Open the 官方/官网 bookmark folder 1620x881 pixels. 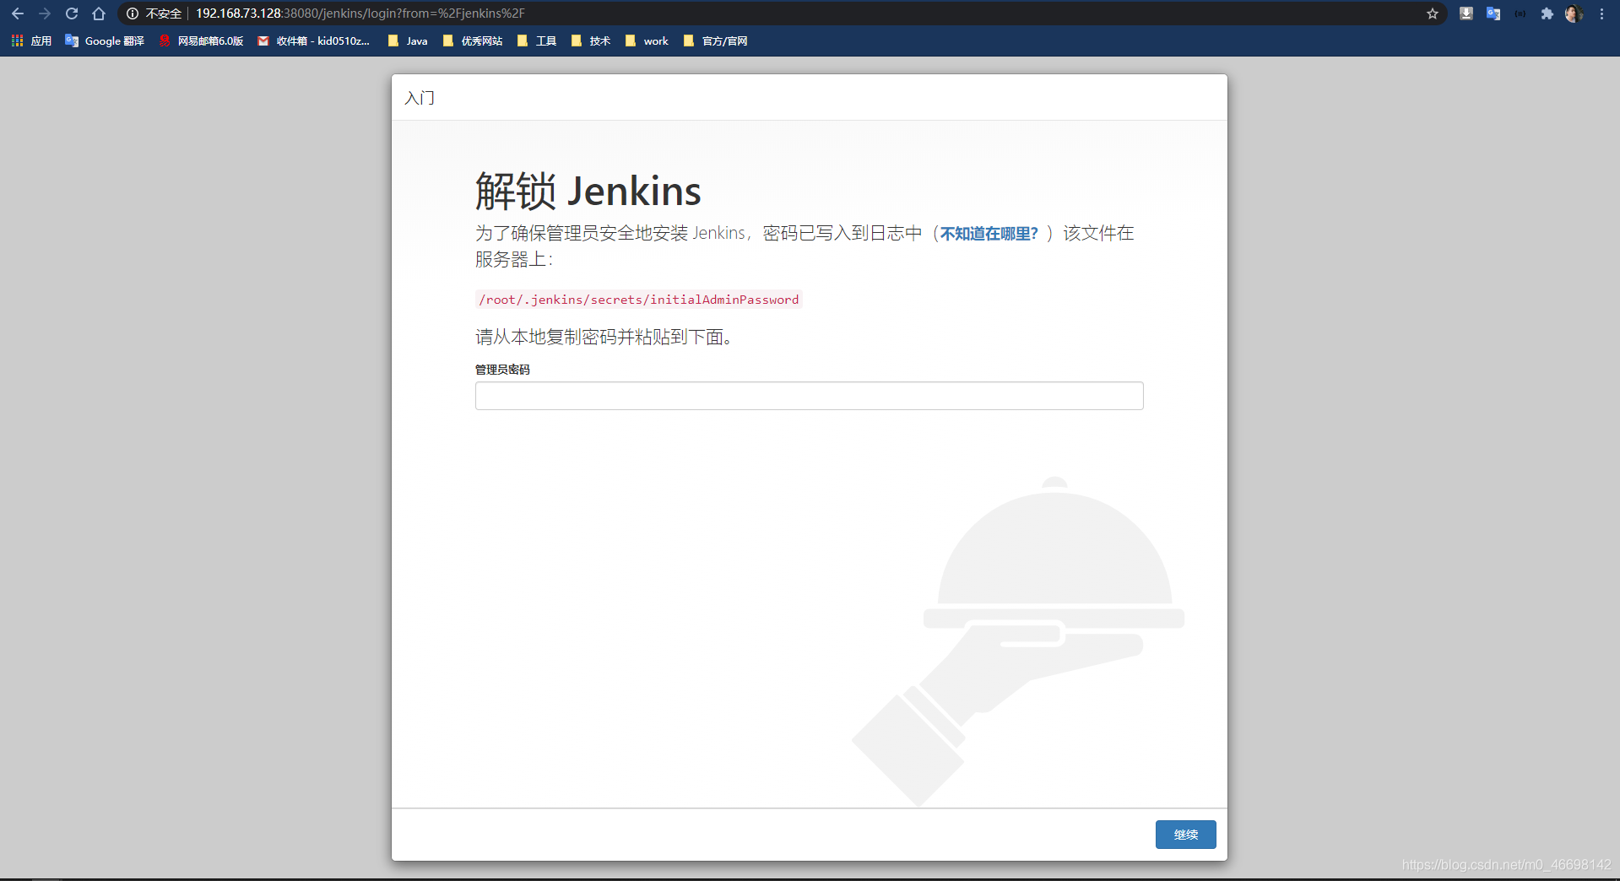click(x=715, y=41)
